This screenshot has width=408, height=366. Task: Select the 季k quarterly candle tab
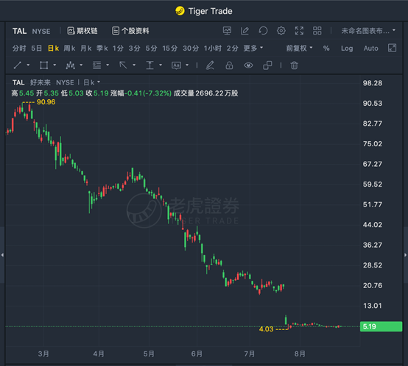coord(102,49)
